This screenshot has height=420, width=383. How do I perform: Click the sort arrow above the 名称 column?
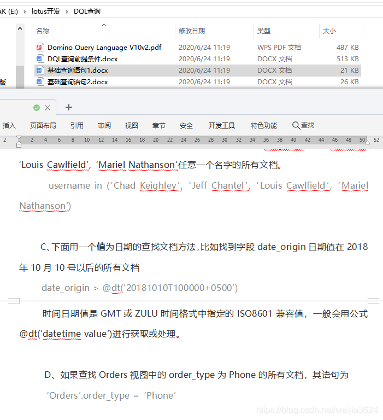coord(104,25)
